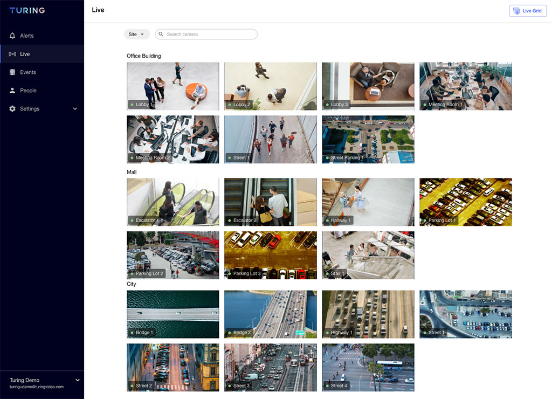Expand the Turing Demo account menu
The image size is (552, 399).
[x=78, y=380]
